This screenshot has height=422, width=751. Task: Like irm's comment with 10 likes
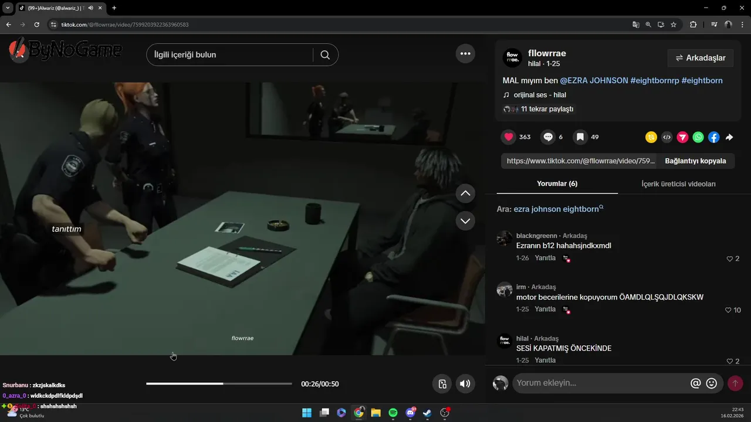[729, 310]
